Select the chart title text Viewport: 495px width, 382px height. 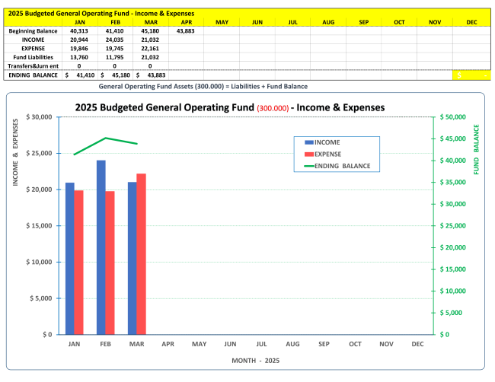tap(229, 107)
